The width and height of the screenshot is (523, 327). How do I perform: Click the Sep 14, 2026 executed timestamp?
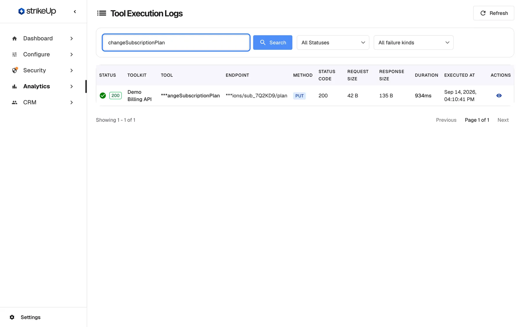click(460, 96)
